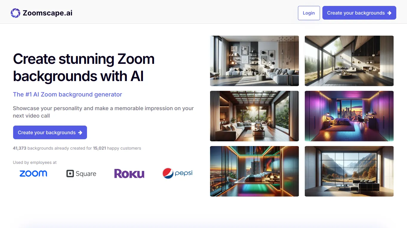Open the jungle-view wooden lounge thumbnail
Screen dimensions: 407x228
tap(254, 116)
